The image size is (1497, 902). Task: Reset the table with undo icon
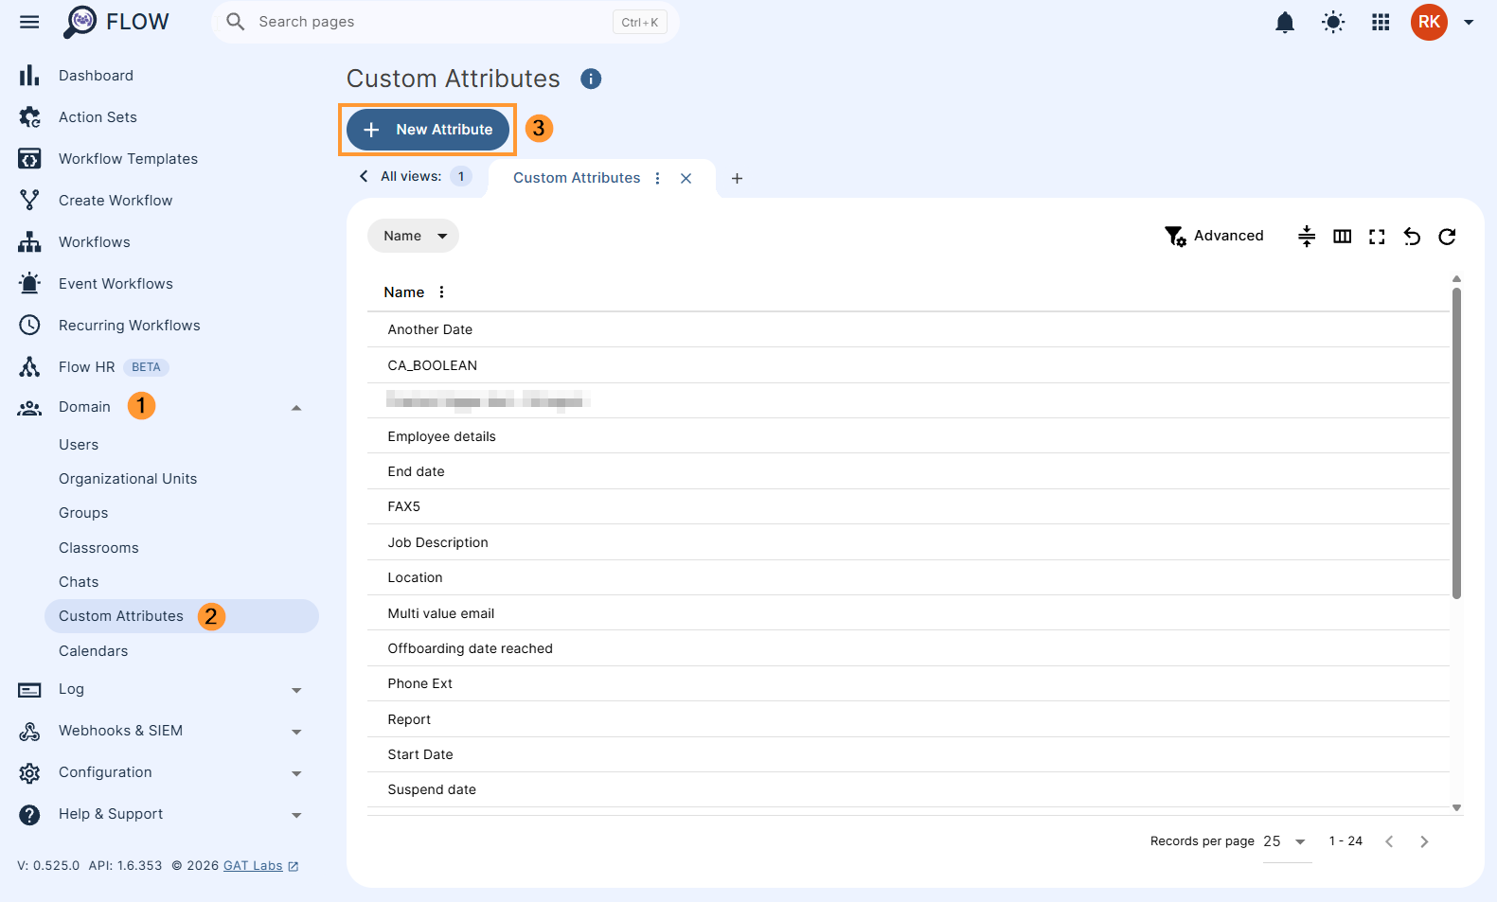click(x=1412, y=237)
